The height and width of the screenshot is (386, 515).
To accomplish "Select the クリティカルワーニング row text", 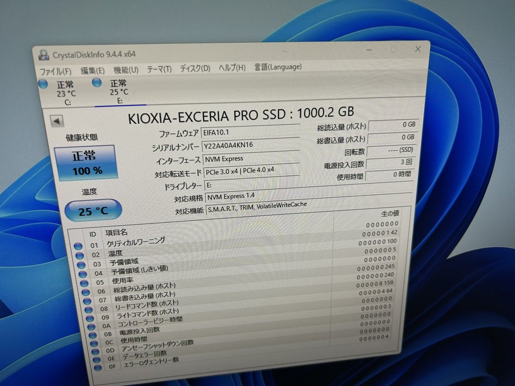I will [x=136, y=242].
